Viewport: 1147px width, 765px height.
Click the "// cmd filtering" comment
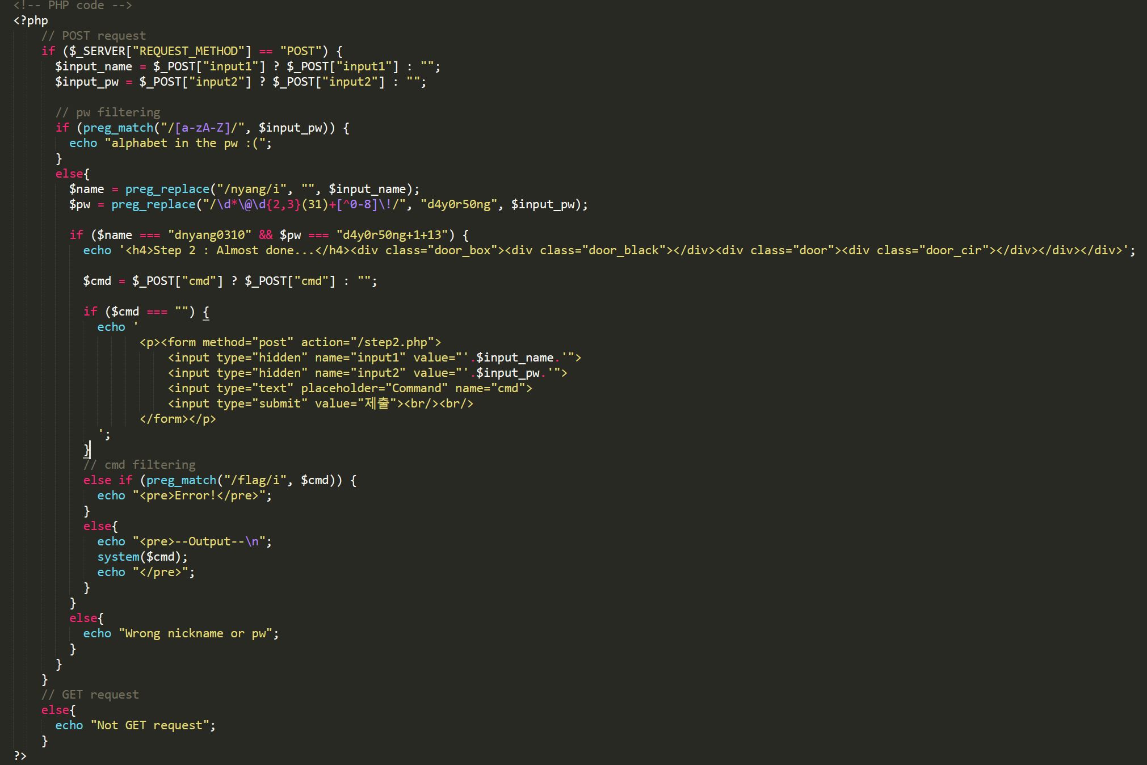[x=140, y=465]
